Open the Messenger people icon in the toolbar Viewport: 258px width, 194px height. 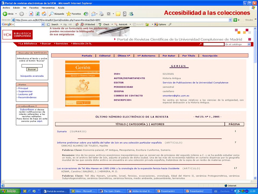tap(131, 14)
